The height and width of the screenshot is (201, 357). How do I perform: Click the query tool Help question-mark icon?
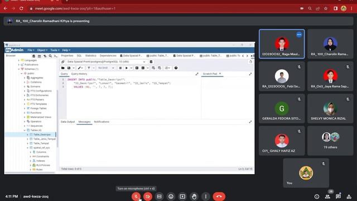click(176, 68)
